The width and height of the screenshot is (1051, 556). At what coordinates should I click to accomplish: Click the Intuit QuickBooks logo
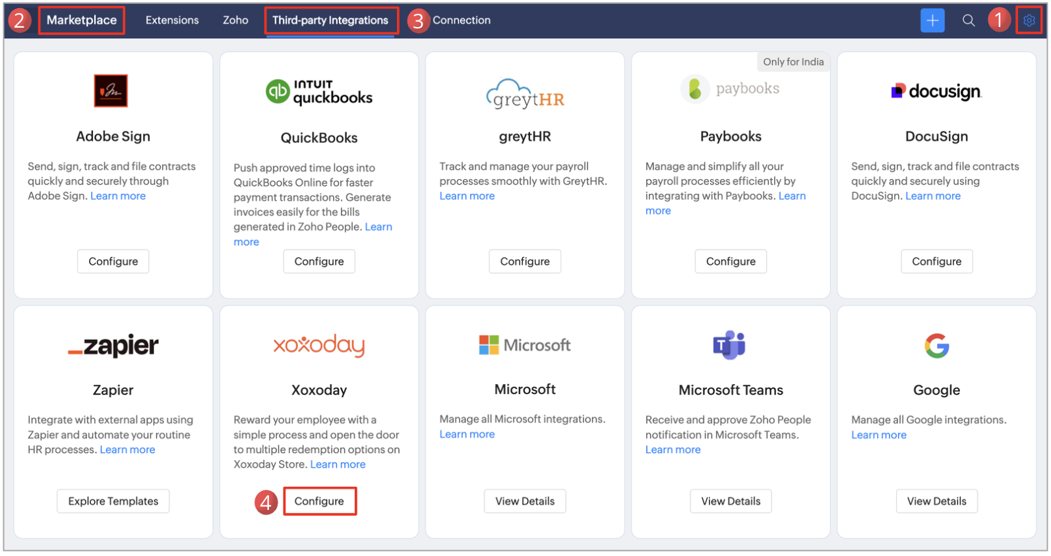pyautogui.click(x=319, y=92)
